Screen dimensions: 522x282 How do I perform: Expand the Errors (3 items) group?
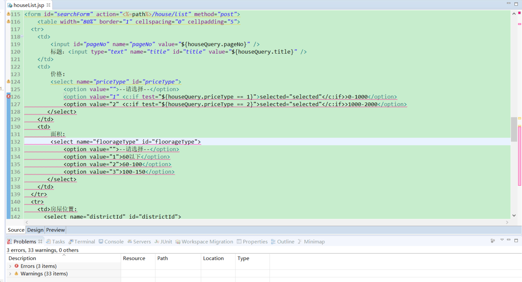point(10,266)
